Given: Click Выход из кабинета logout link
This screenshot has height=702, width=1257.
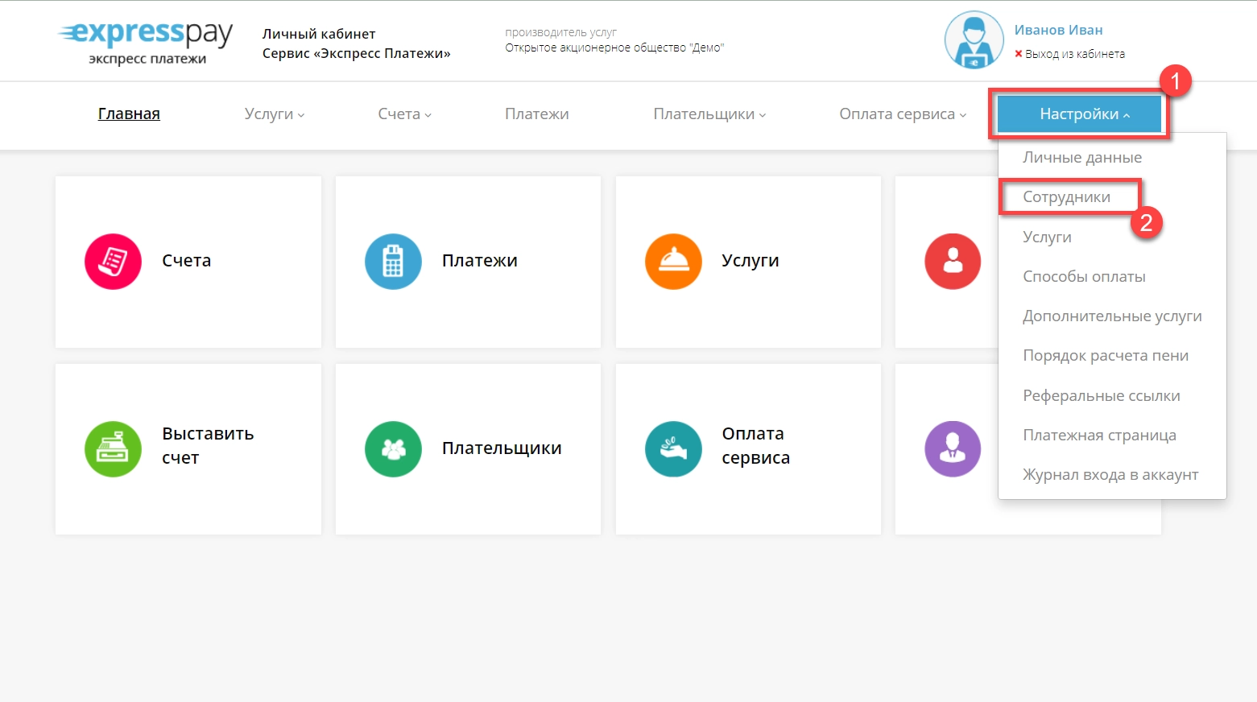Looking at the screenshot, I should tap(1075, 54).
